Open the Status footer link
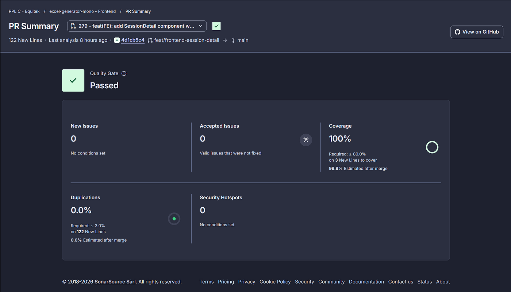Viewport: 511px width, 292px height. (x=424, y=282)
